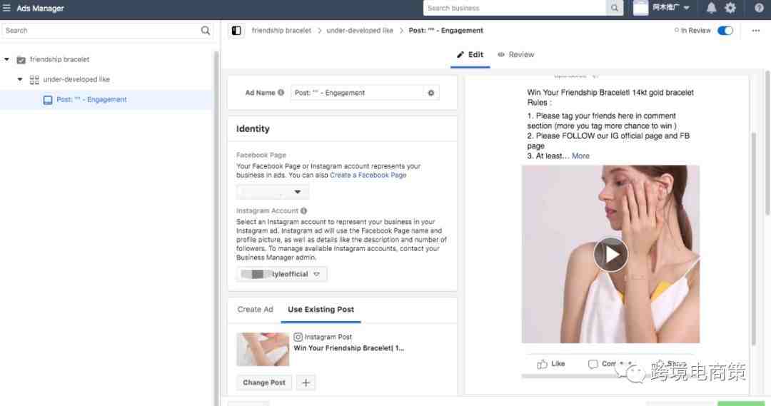Click the Instagram Account info icon
The width and height of the screenshot is (771, 406).
[303, 211]
